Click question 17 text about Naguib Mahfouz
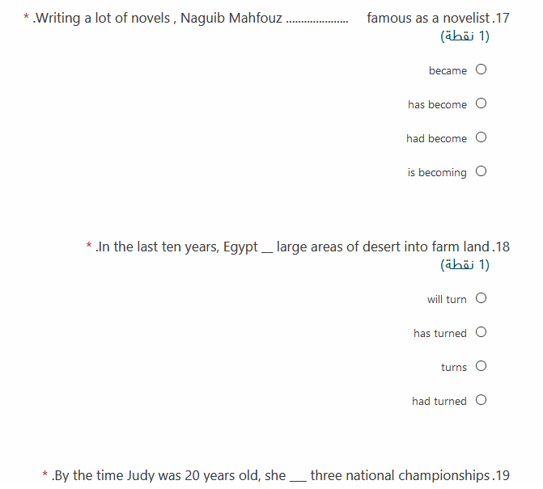 tap(271, 18)
